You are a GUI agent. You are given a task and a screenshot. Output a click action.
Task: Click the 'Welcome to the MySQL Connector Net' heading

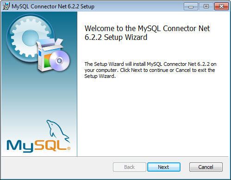click(x=147, y=28)
